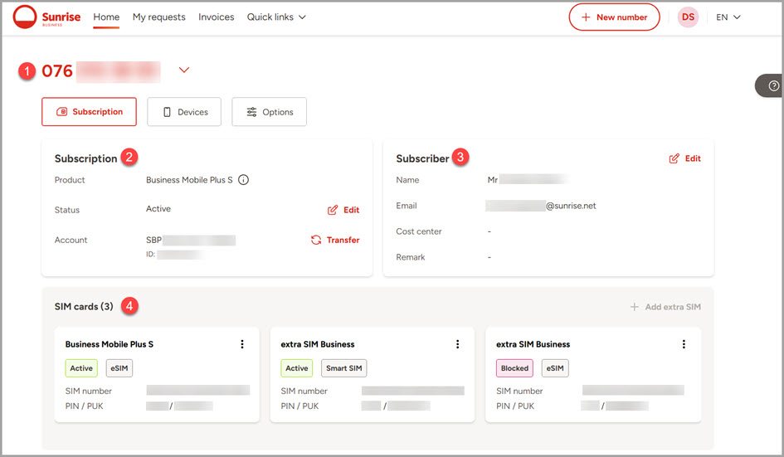Switch to the Options tab
Image resolution: width=784 pixels, height=457 pixels.
269,112
